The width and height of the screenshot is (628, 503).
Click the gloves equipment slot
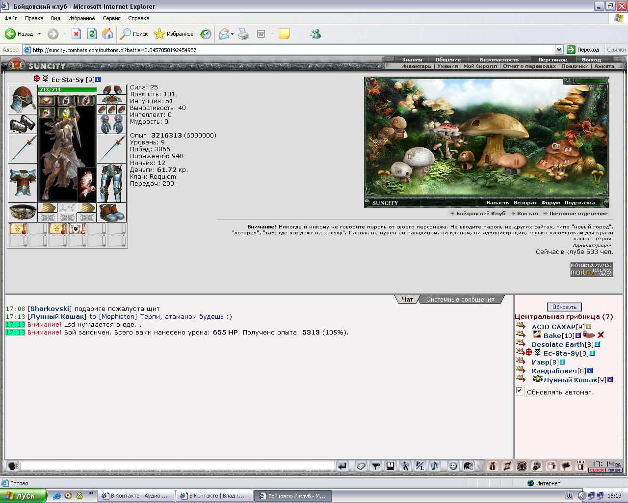point(112,124)
